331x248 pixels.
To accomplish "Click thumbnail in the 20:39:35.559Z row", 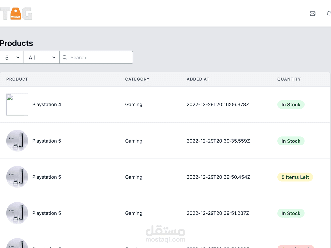I will 17,141.
